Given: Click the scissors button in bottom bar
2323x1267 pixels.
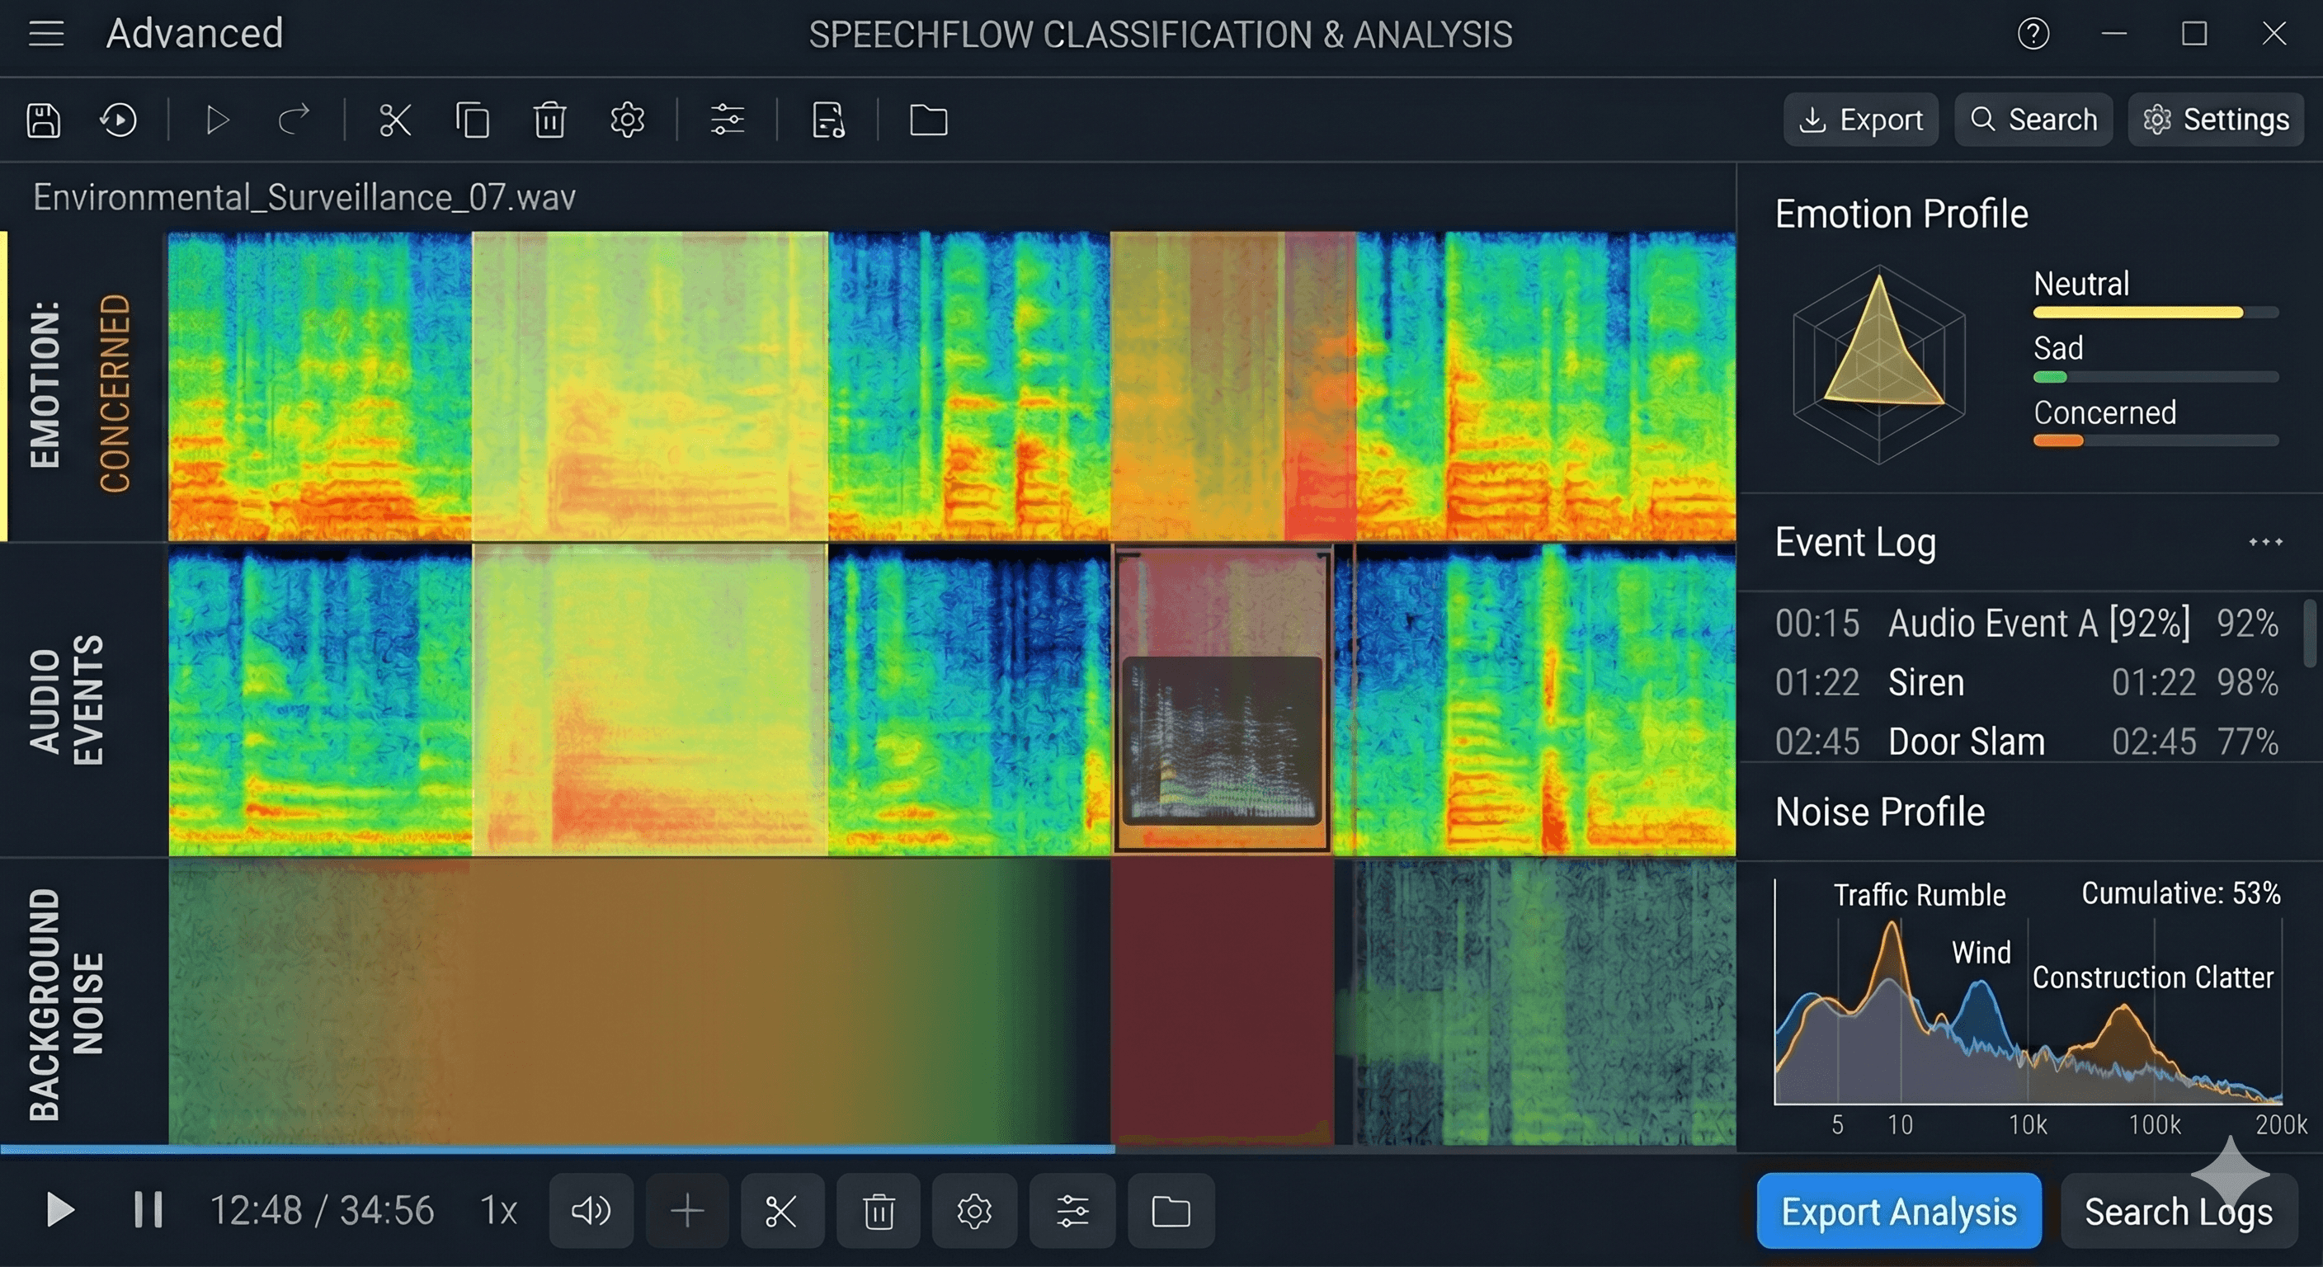Looking at the screenshot, I should (782, 1210).
